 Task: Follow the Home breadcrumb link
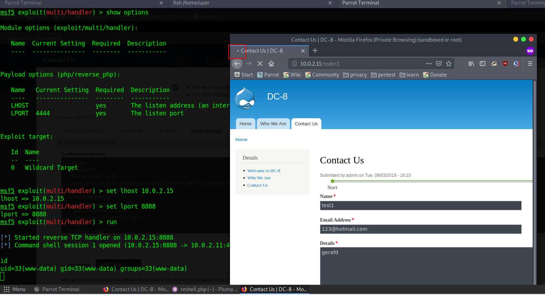click(241, 140)
